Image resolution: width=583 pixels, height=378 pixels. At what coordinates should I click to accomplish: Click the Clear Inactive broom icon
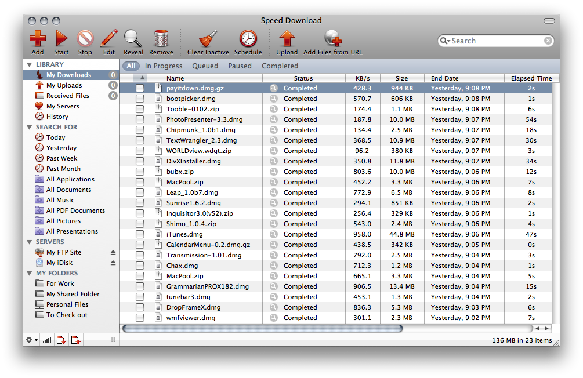pyautogui.click(x=208, y=39)
